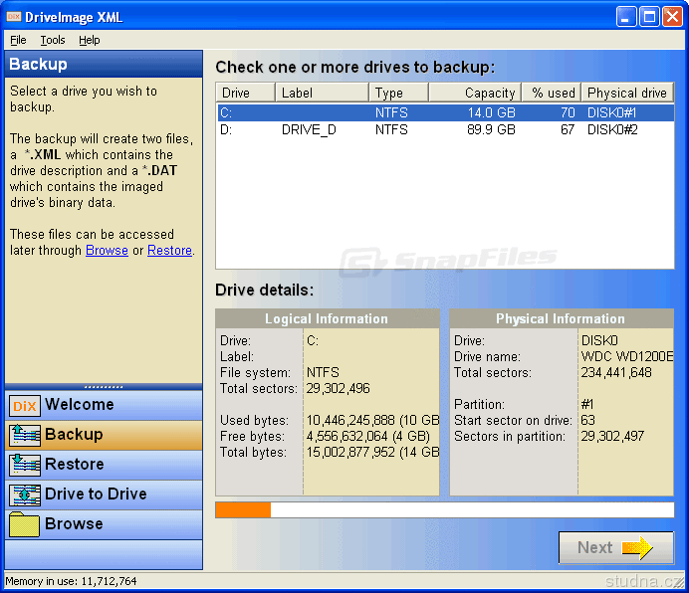Click the Free bytes value 4,556,632,064

click(x=347, y=436)
